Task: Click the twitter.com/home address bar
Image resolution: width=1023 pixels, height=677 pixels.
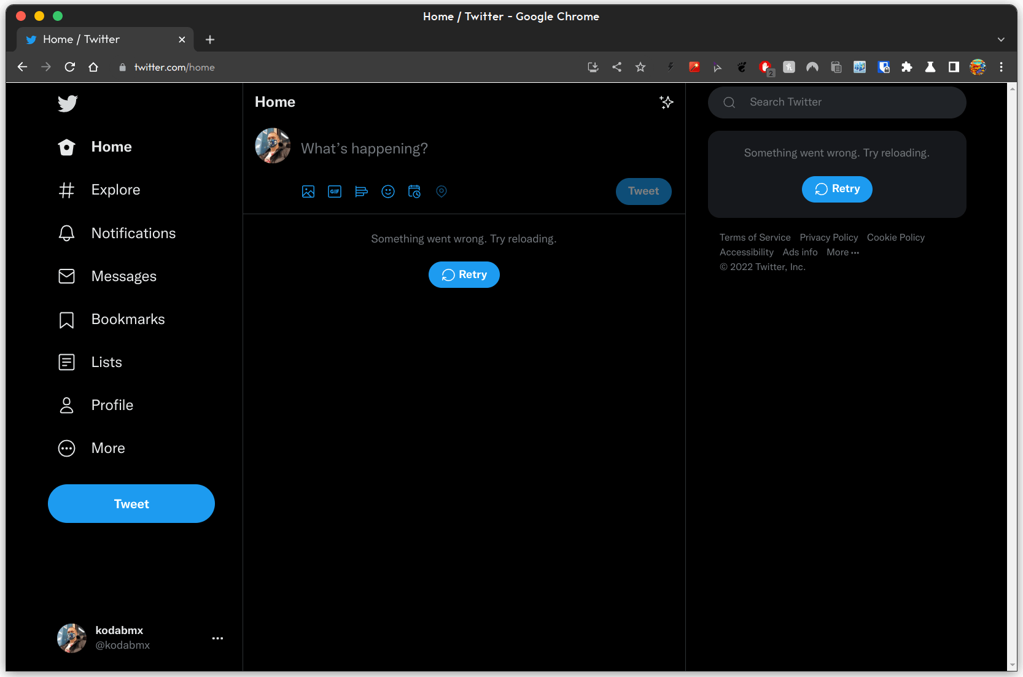Action: 174,68
